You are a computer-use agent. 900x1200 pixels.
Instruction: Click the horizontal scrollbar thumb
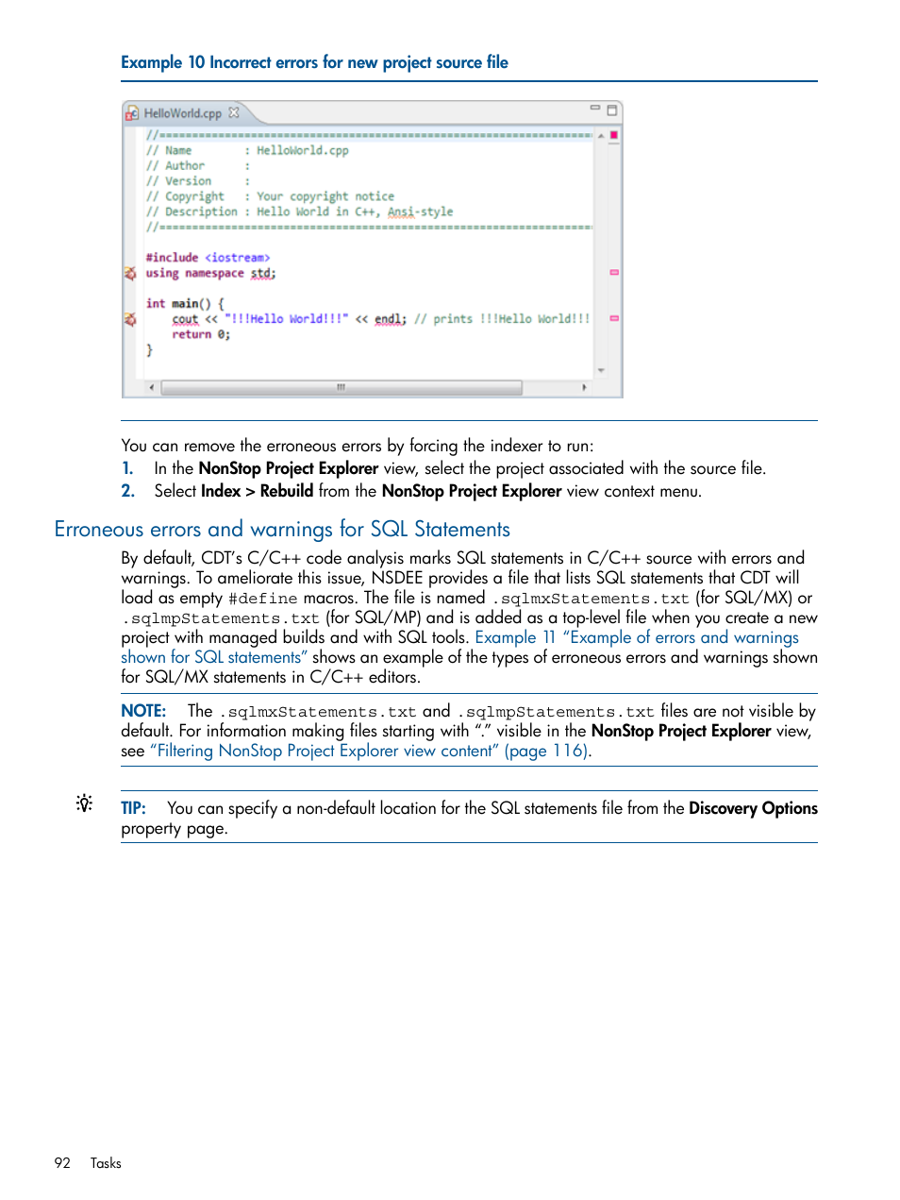click(342, 387)
